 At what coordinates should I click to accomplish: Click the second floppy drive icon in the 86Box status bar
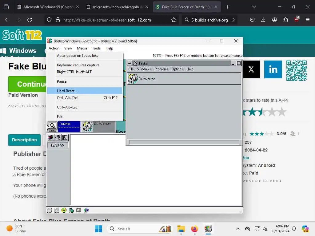(x=57, y=210)
